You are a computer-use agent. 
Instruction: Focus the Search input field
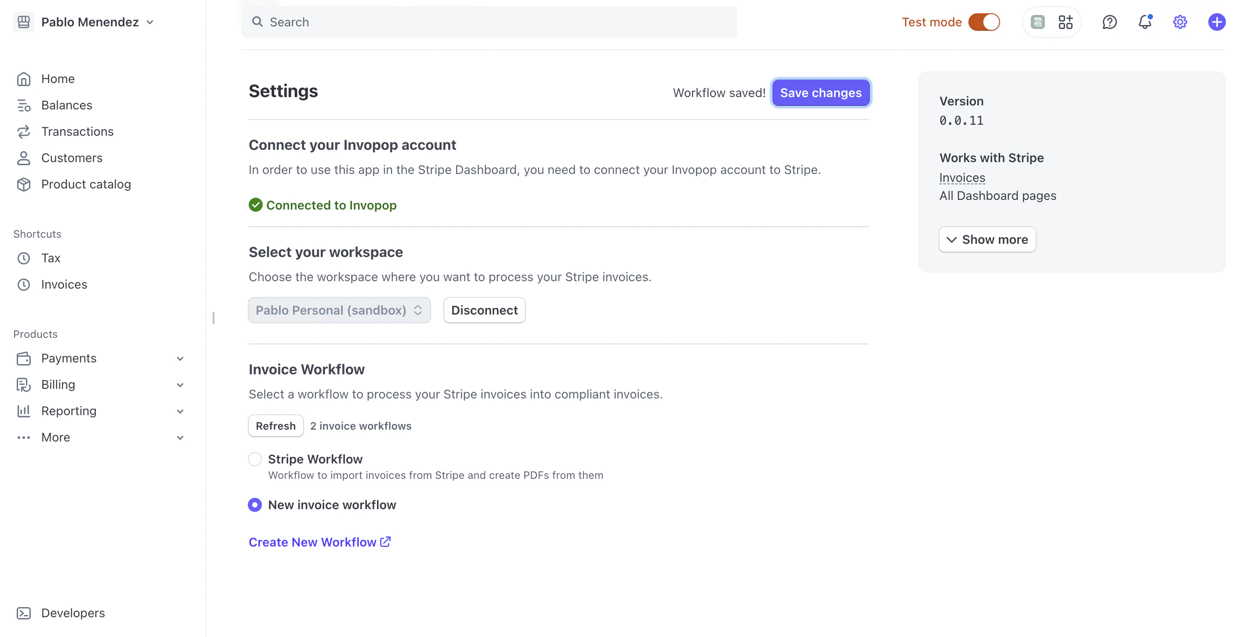(489, 22)
